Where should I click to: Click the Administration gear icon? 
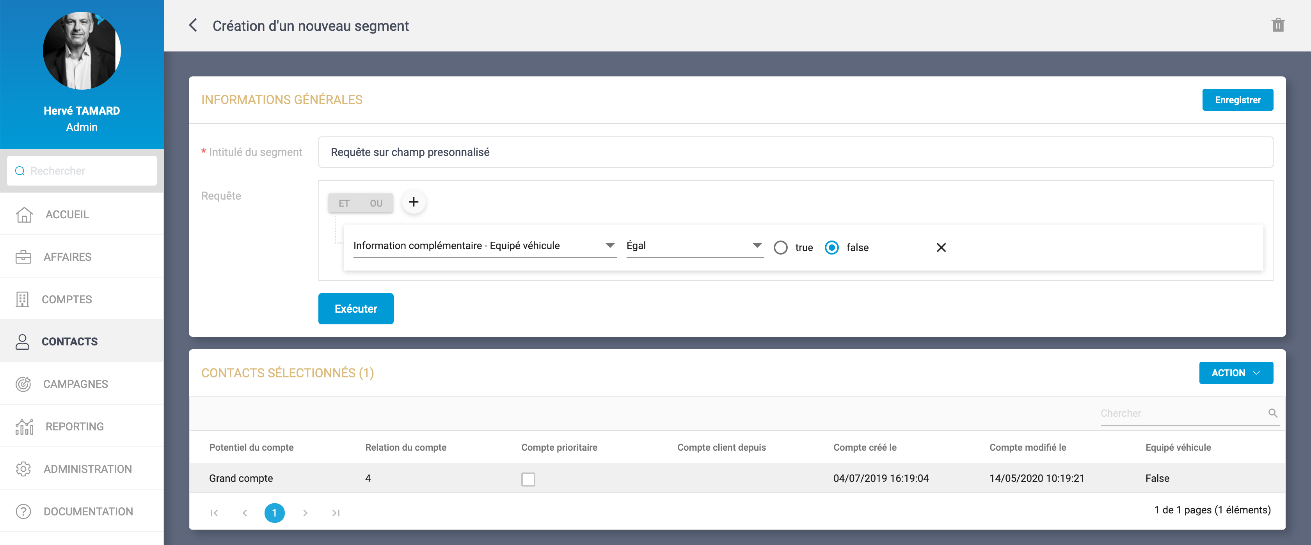pos(23,469)
